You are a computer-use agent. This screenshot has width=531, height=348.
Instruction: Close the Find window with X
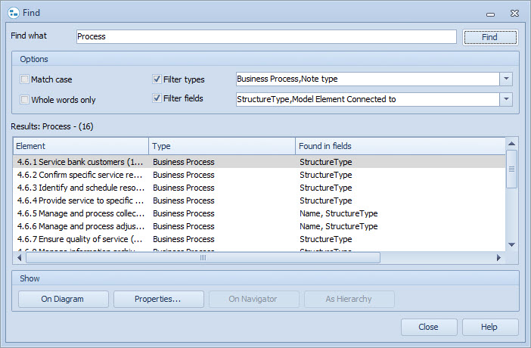(x=514, y=12)
